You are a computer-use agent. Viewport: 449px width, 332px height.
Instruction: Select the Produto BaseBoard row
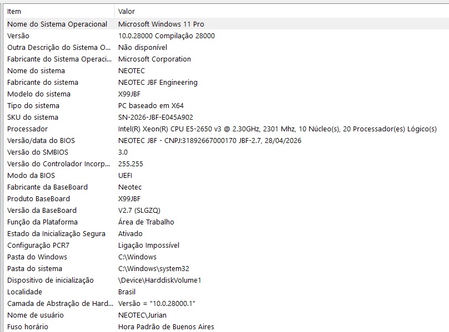click(39, 199)
